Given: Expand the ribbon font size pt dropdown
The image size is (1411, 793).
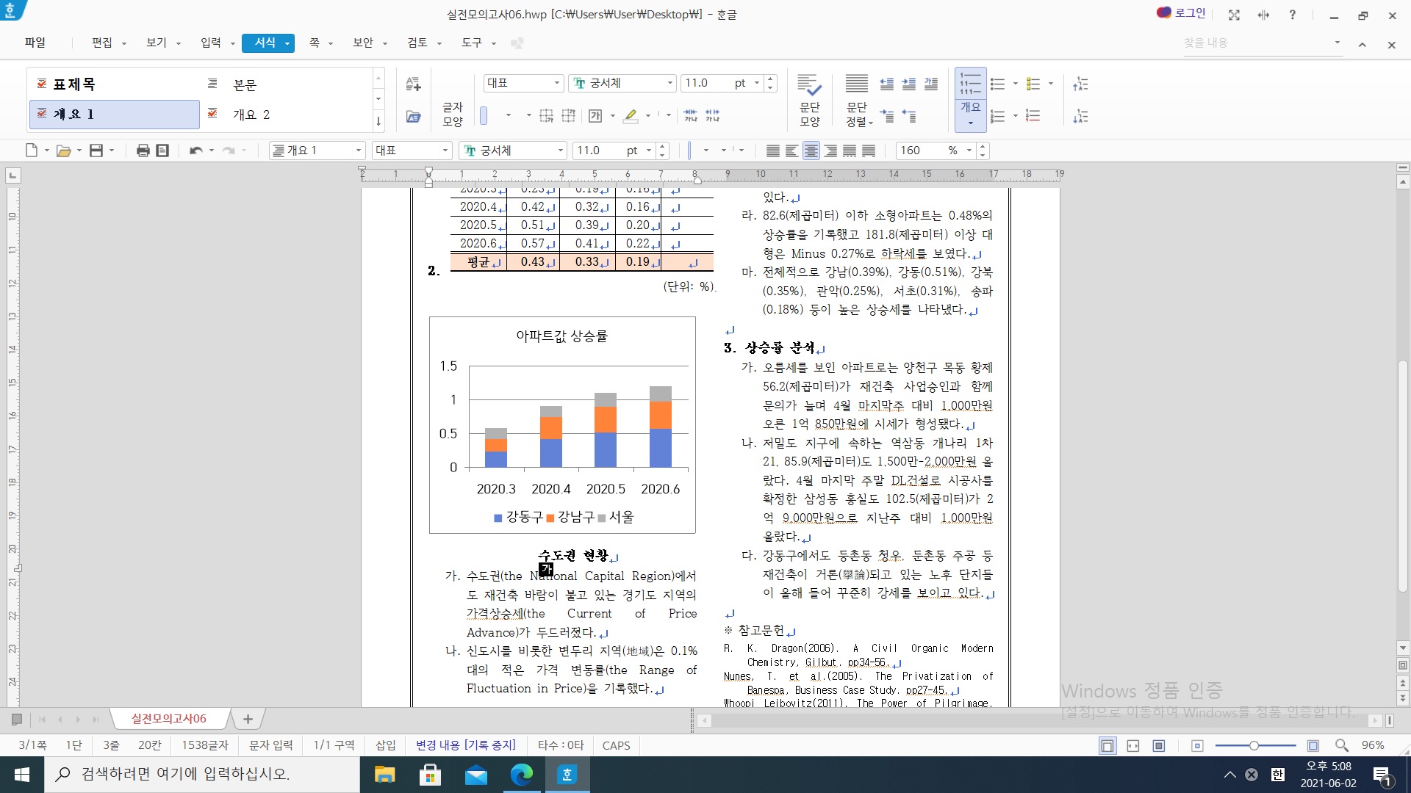Looking at the screenshot, I should click(x=756, y=83).
